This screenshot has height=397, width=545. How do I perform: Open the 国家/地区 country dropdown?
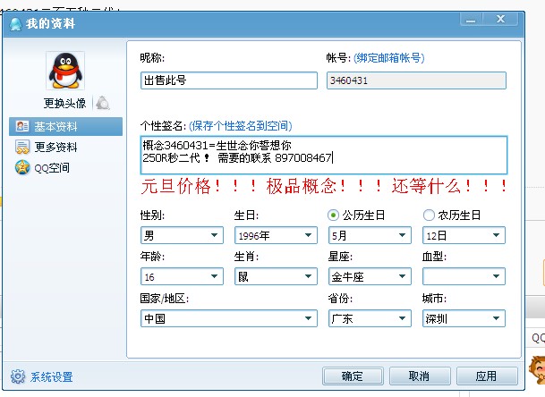point(229,318)
